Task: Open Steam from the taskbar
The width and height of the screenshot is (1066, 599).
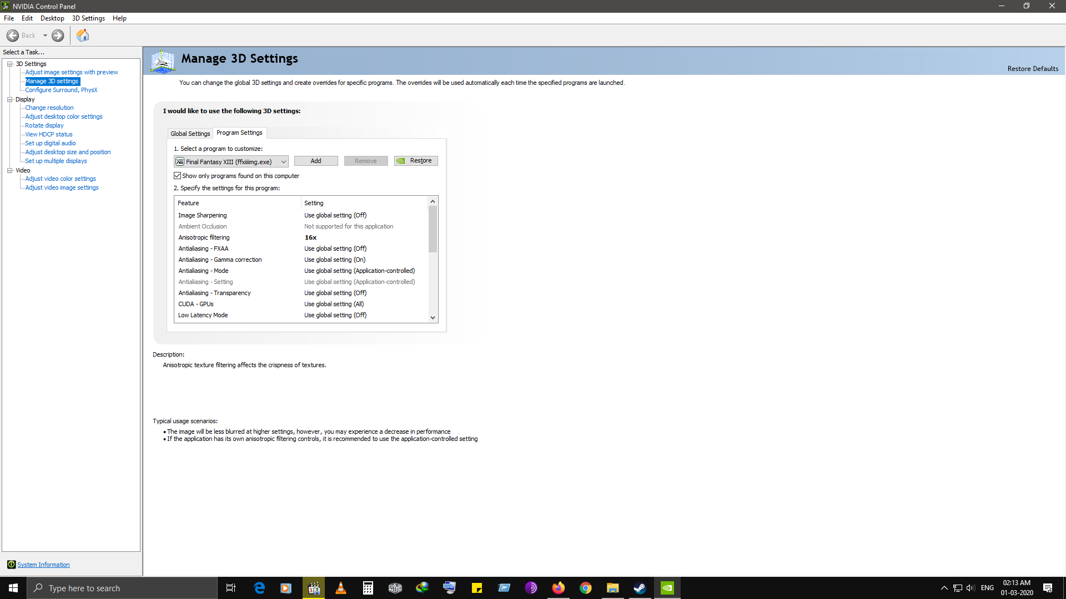Action: click(x=640, y=588)
